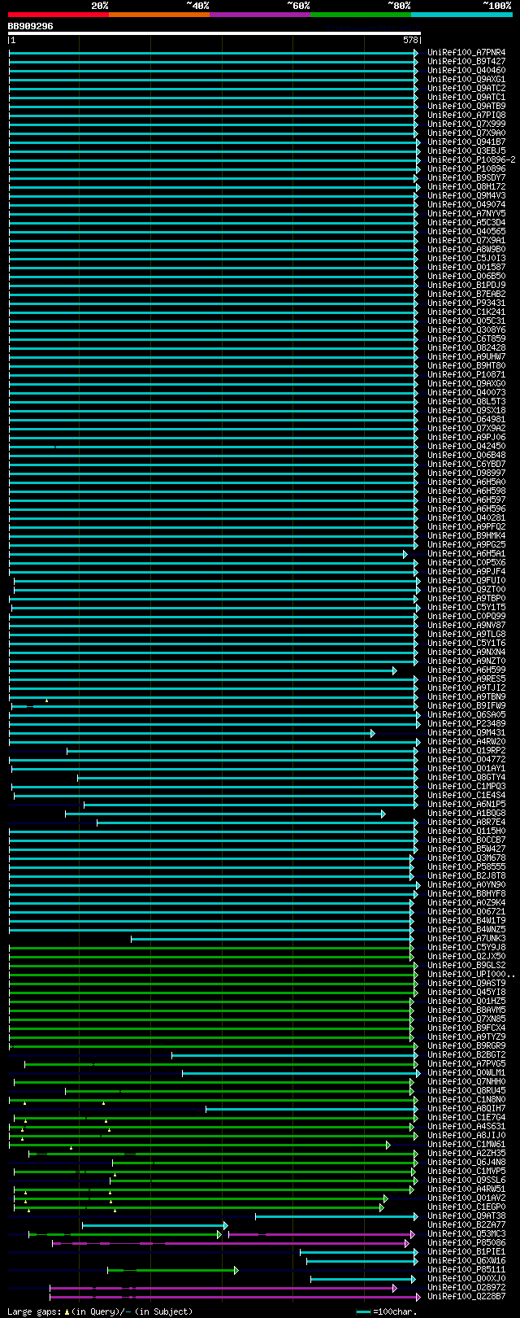Click the UniRef100_Q01587 label
The width and height of the screenshot is (520, 1318).
pos(466,268)
